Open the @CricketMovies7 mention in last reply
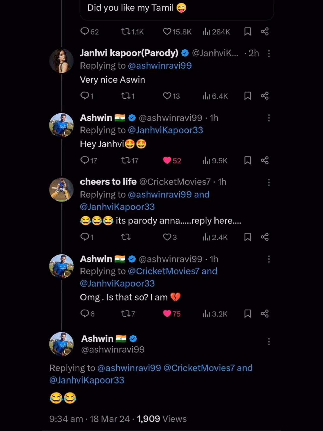The height and width of the screenshot is (431, 323). pos(199,368)
